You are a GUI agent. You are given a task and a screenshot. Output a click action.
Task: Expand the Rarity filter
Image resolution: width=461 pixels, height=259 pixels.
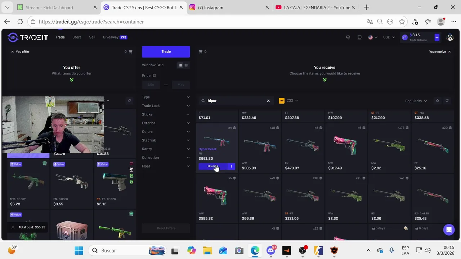click(166, 149)
